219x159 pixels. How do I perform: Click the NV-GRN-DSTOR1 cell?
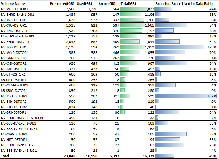pyautogui.click(x=25, y=58)
